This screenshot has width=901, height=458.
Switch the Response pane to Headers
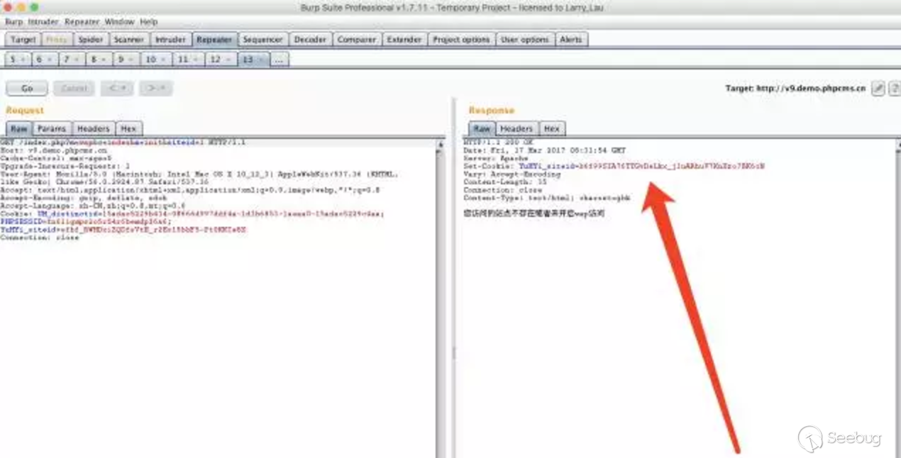click(516, 128)
